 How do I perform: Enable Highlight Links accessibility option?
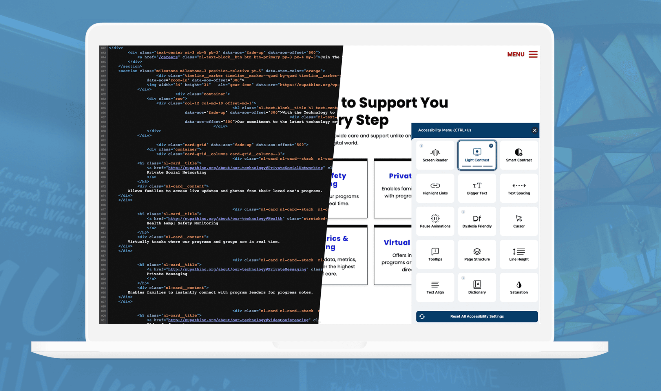click(434, 188)
